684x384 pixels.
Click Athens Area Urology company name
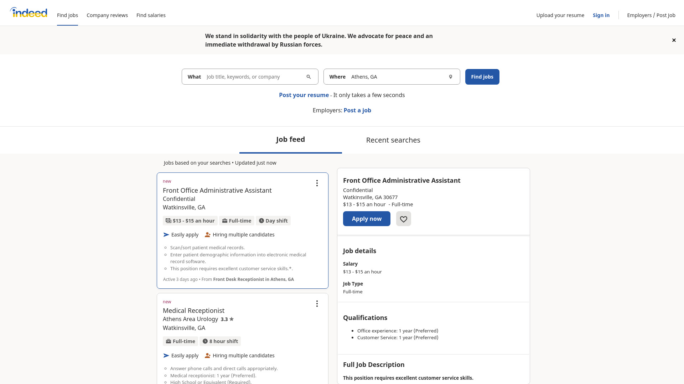click(x=190, y=319)
